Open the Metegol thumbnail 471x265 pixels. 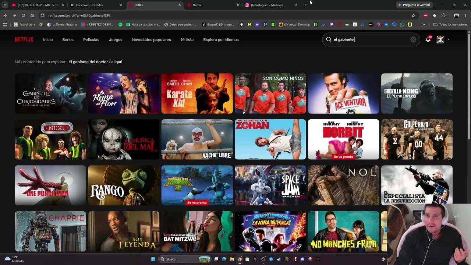click(50, 139)
